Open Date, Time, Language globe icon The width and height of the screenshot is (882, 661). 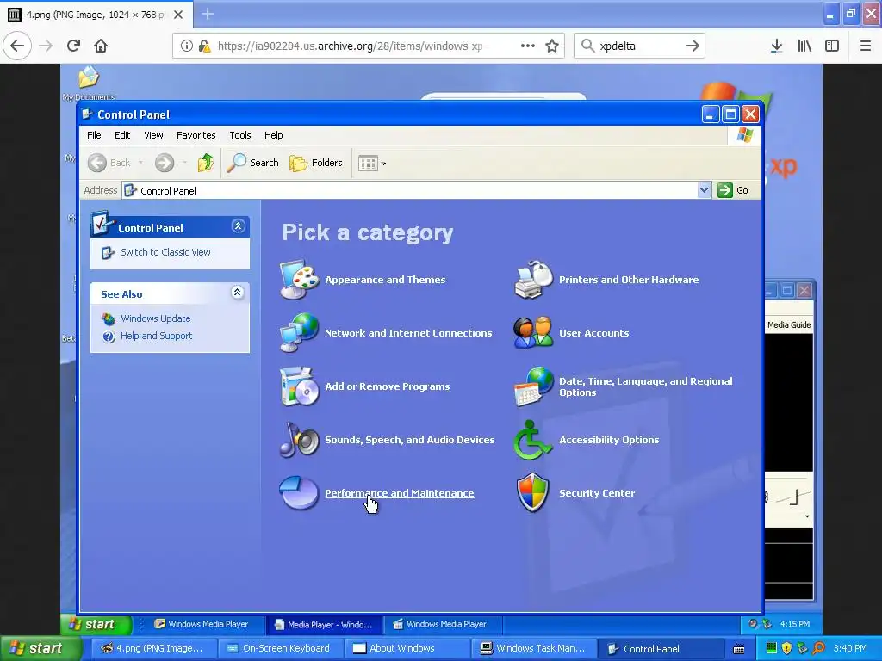tap(533, 386)
